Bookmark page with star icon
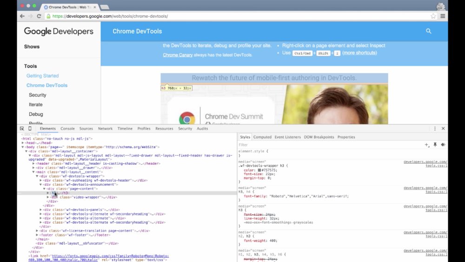This screenshot has height=262, width=465. click(433, 16)
